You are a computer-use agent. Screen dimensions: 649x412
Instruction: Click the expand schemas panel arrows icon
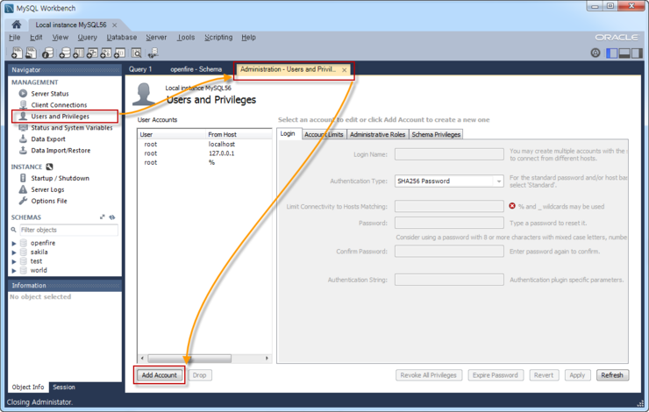[103, 217]
